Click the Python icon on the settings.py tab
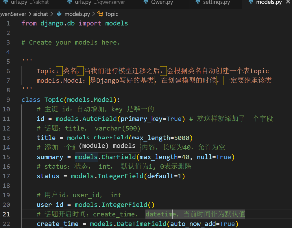Image resolution: width=292 pixels, height=228 pixels. (198, 2)
